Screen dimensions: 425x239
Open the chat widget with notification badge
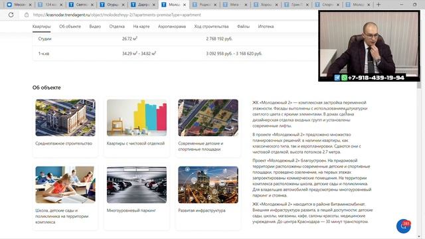click(x=403, y=226)
